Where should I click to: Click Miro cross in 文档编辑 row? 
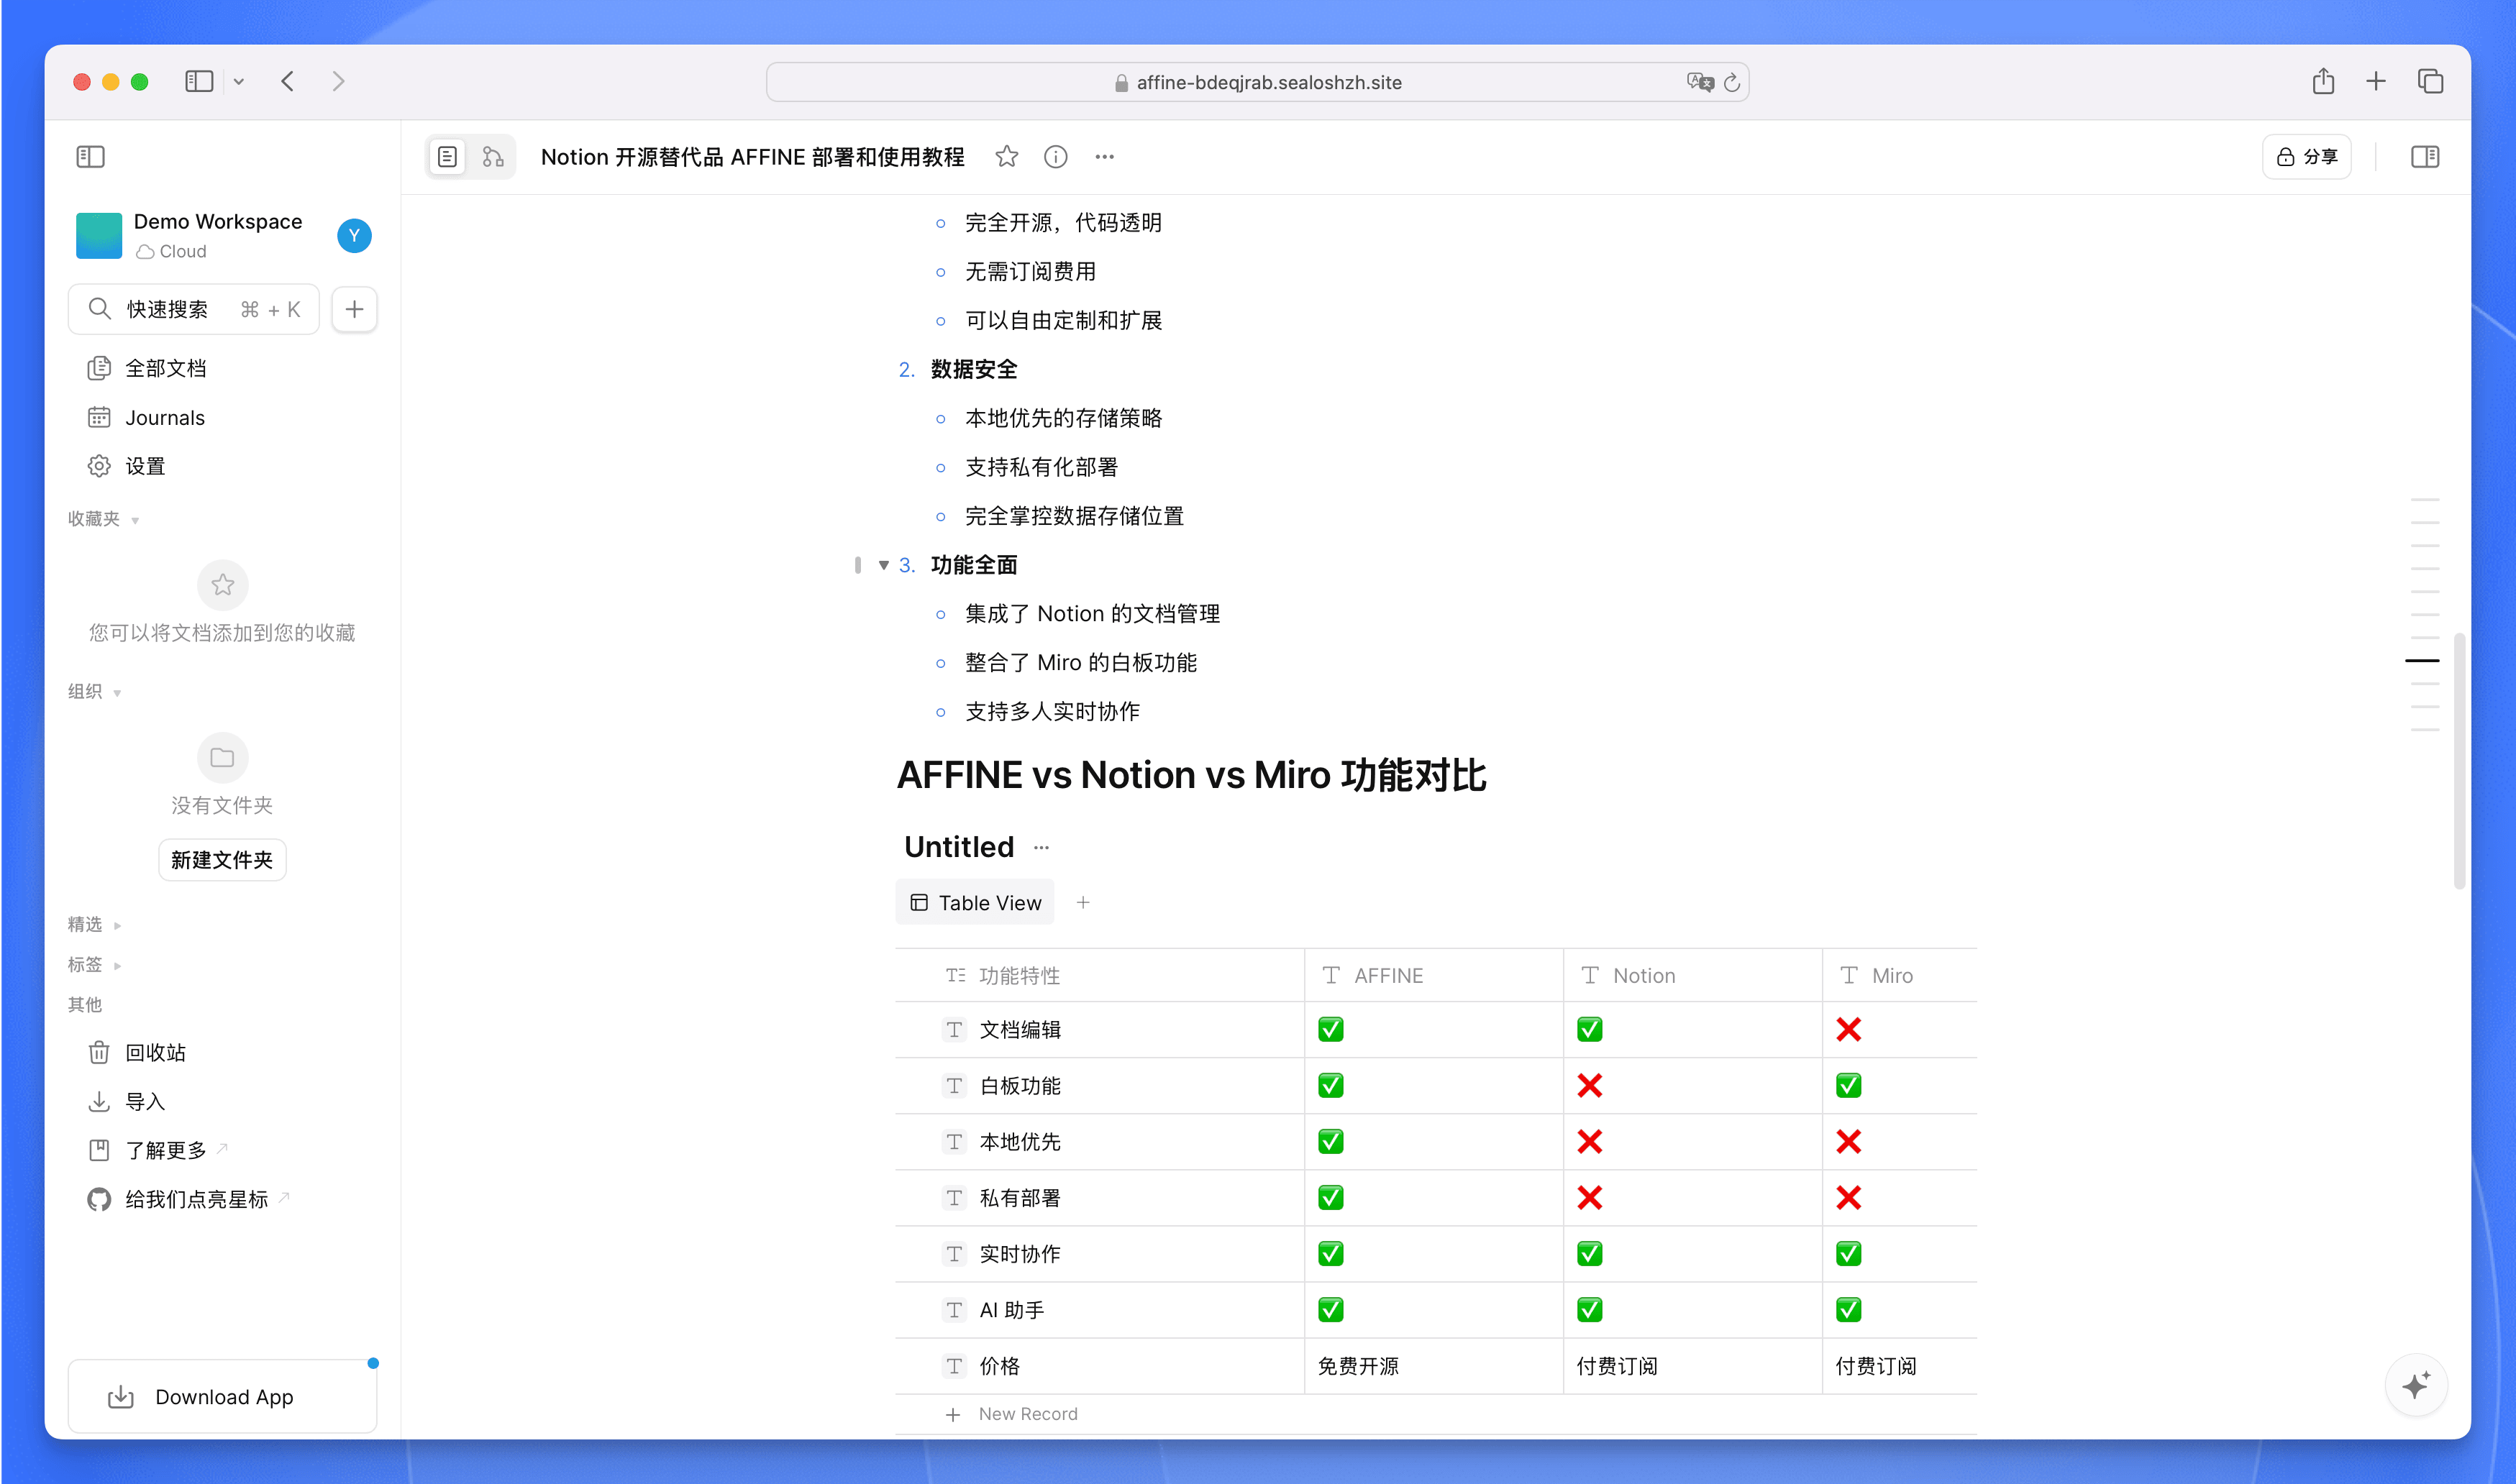click(1849, 1030)
